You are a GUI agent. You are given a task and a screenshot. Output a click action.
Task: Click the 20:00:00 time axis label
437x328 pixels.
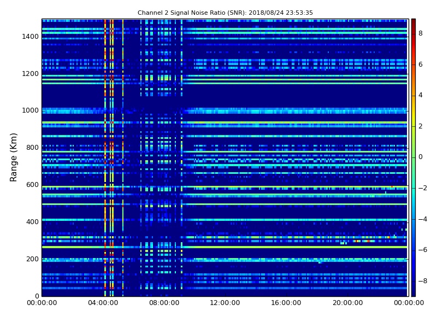347,303
